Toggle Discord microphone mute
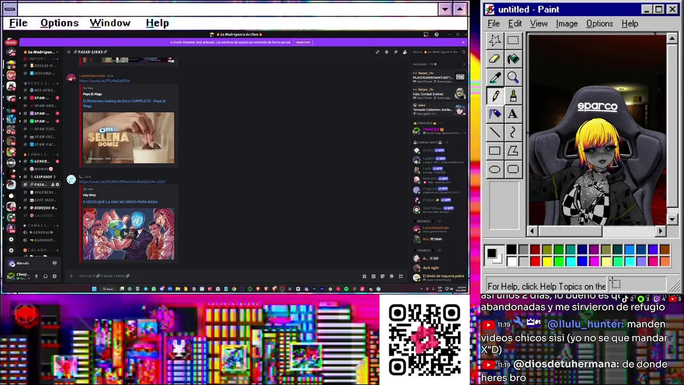The width and height of the screenshot is (684, 385). (x=36, y=276)
